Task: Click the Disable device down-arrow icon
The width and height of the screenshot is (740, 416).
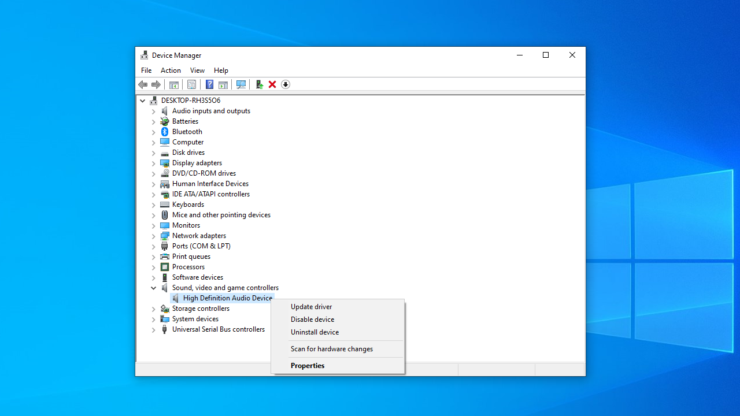Action: [286, 85]
